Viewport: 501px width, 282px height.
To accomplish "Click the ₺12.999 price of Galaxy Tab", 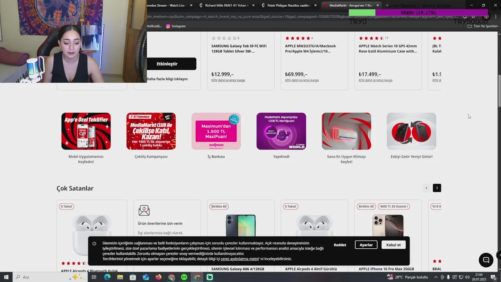I will (222, 74).
